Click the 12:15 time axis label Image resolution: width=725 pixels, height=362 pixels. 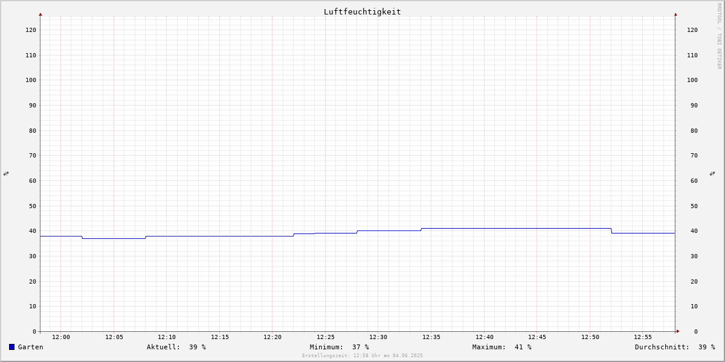220,337
